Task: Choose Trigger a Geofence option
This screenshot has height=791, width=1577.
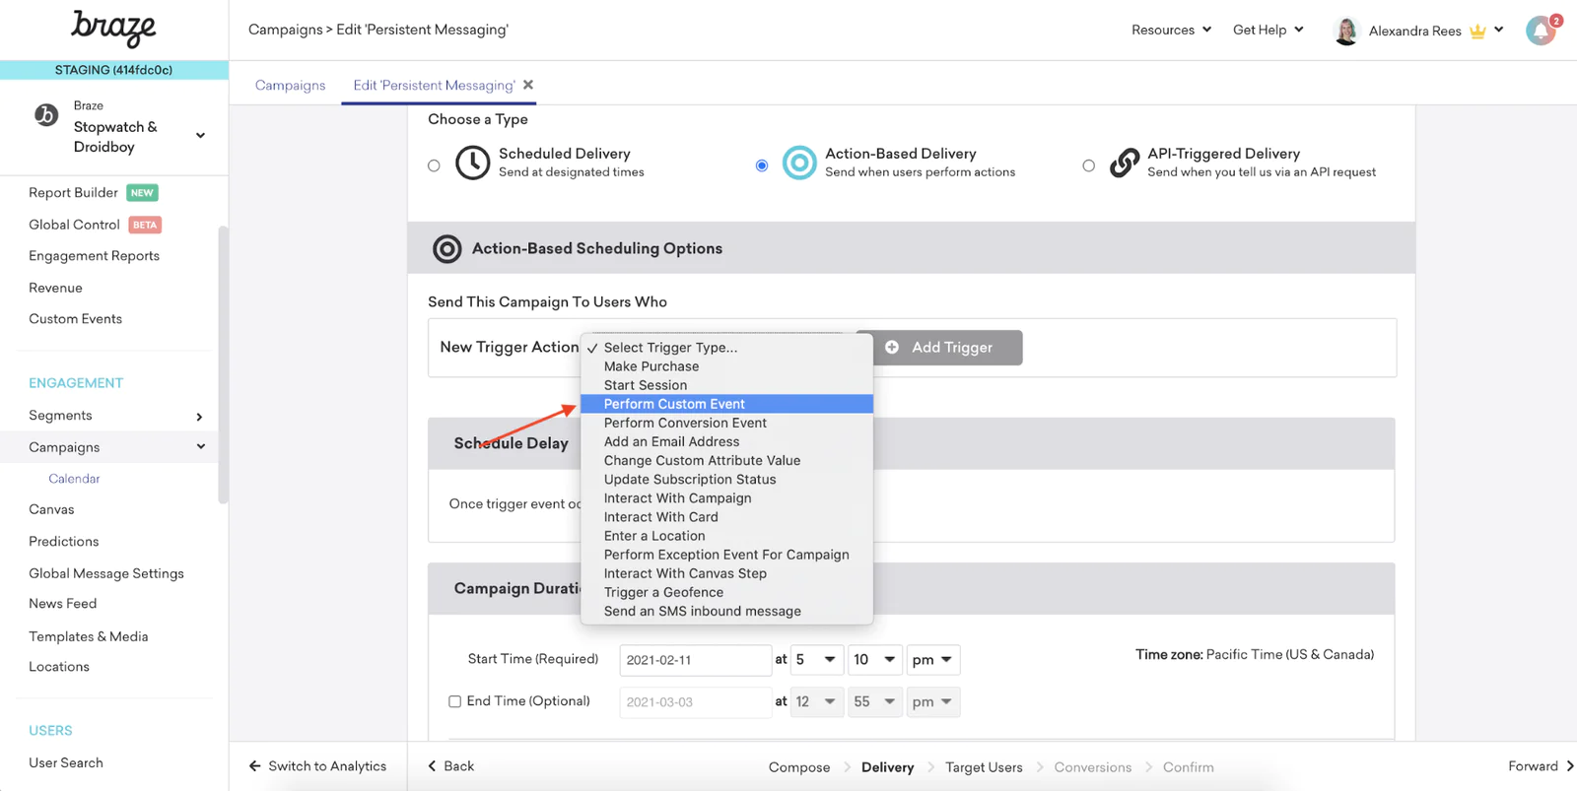Action: pos(726,592)
